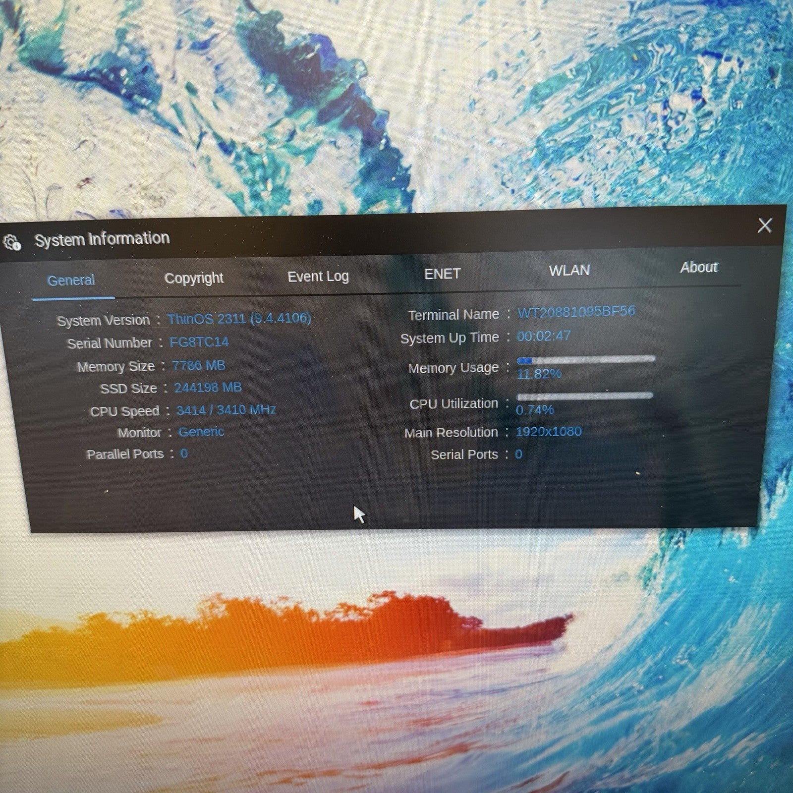Click the 7786 MB memory size value
793x793 pixels.
198,366
